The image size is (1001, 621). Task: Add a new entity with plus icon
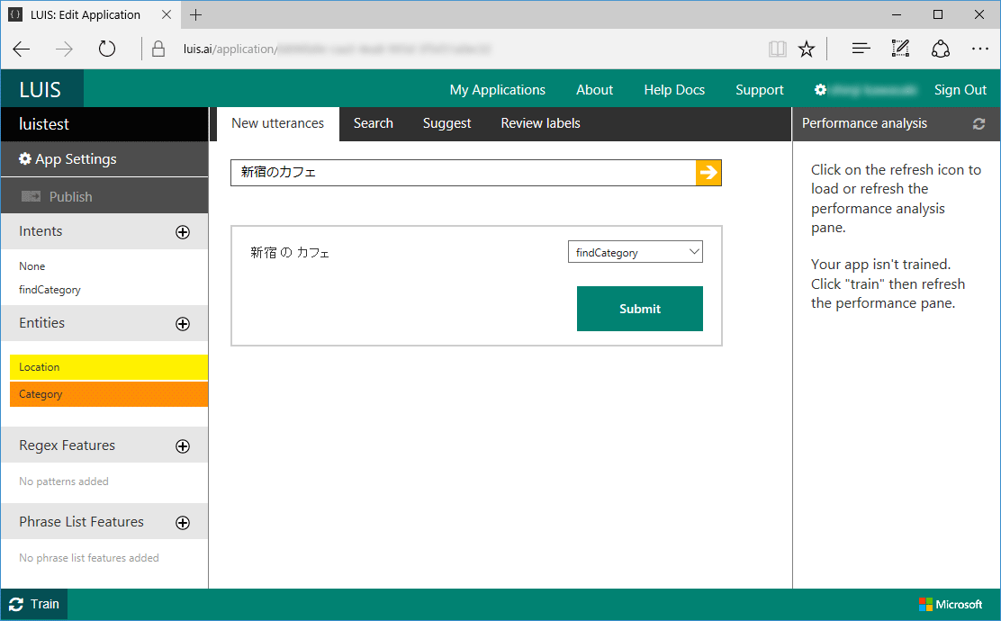point(183,324)
